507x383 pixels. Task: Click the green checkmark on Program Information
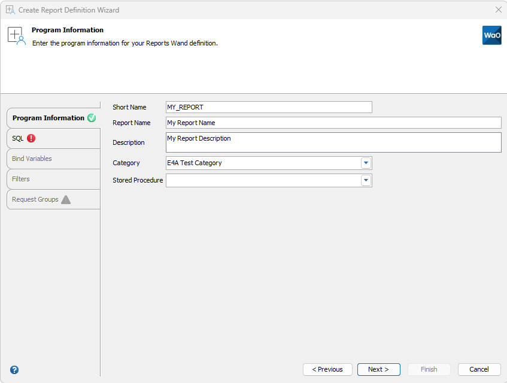coord(92,118)
